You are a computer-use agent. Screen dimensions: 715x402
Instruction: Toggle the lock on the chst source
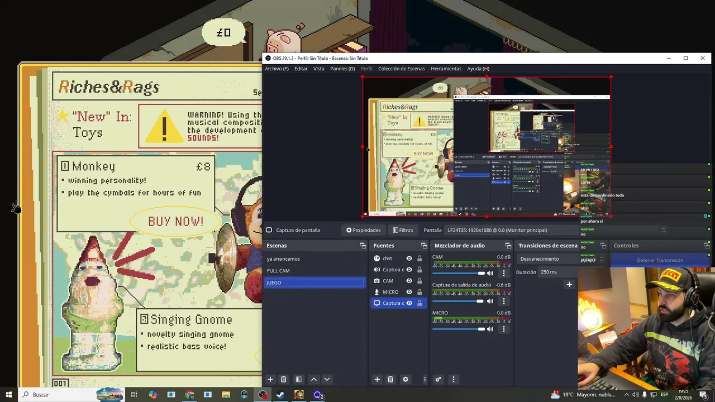click(420, 259)
